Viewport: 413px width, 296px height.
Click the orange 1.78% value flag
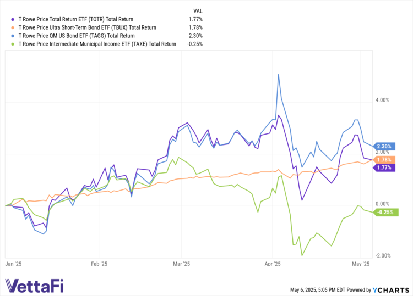click(384, 159)
